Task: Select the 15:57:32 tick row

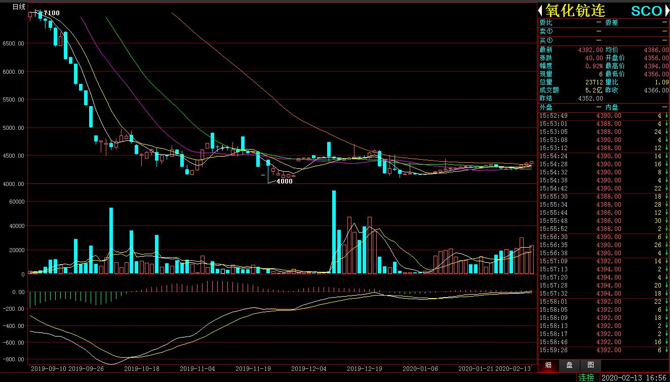Action: point(603,294)
